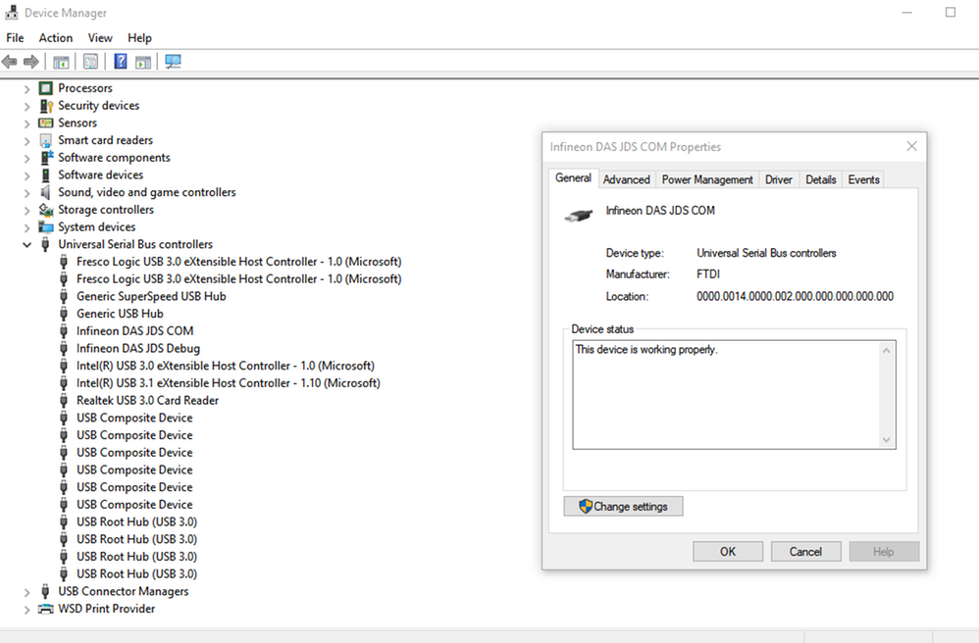
Task: Scan for hardware changes via toolbar icon
Action: pos(174,61)
